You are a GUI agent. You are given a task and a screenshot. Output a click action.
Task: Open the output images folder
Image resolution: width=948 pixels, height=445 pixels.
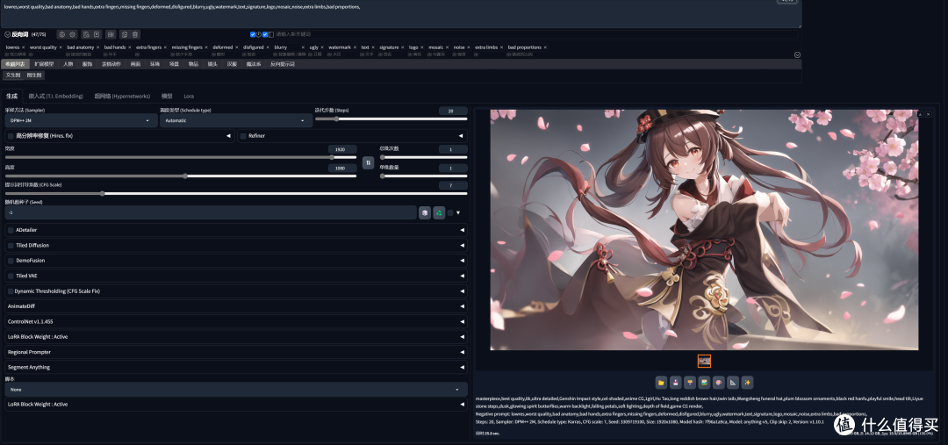[662, 382]
